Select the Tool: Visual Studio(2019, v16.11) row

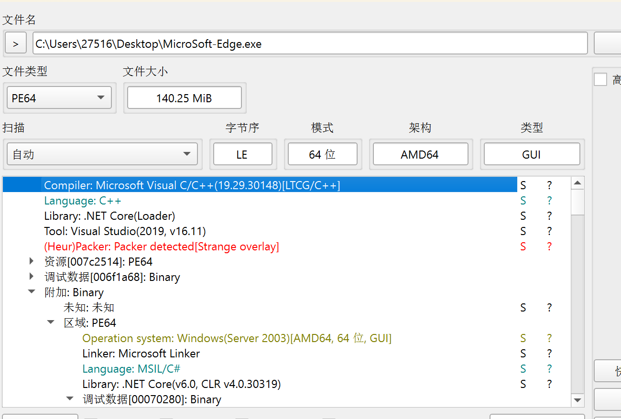[x=125, y=231]
